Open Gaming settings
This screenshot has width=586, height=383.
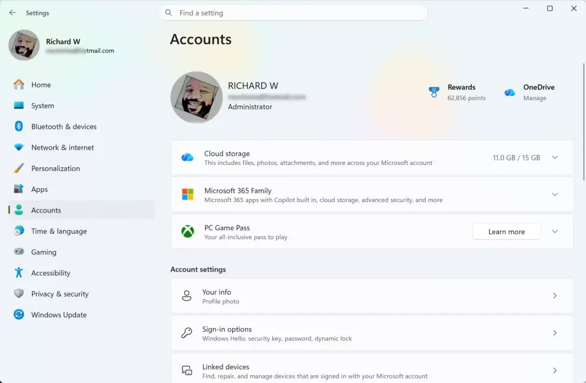tap(81, 252)
